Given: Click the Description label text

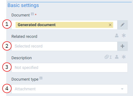Looking at the screenshot, I should point(22,58).
